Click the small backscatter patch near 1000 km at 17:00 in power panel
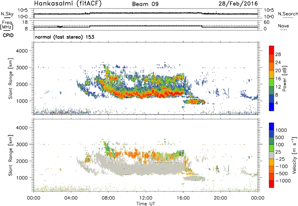 (194, 102)
